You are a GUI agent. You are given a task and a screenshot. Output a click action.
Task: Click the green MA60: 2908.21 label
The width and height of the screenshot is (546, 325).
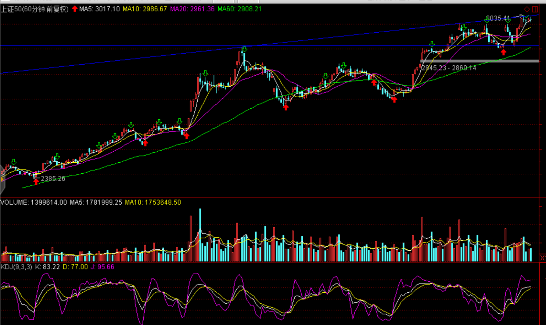239,9
